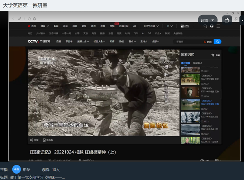Click the browser refresh icon
Image resolution: width=244 pixels, height=180 pixels.
(x=29, y=19)
